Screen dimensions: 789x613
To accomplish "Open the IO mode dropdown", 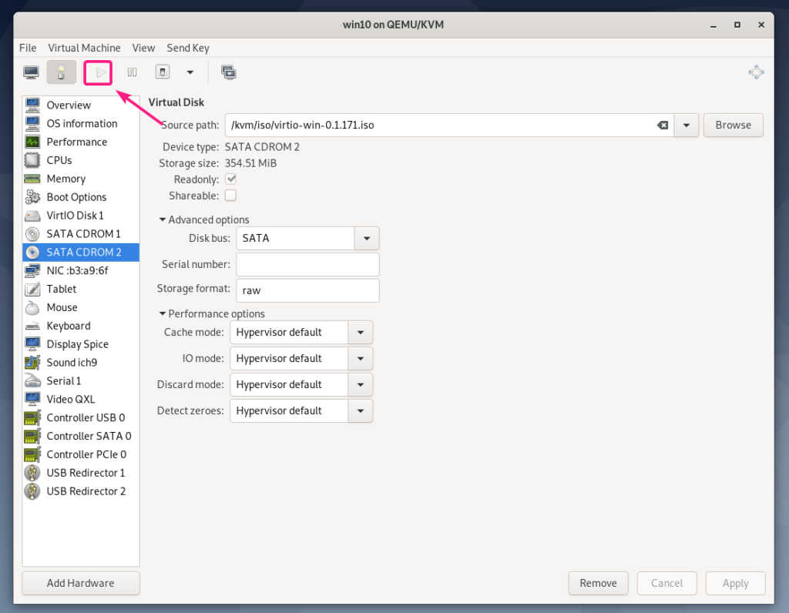I will coord(361,359).
